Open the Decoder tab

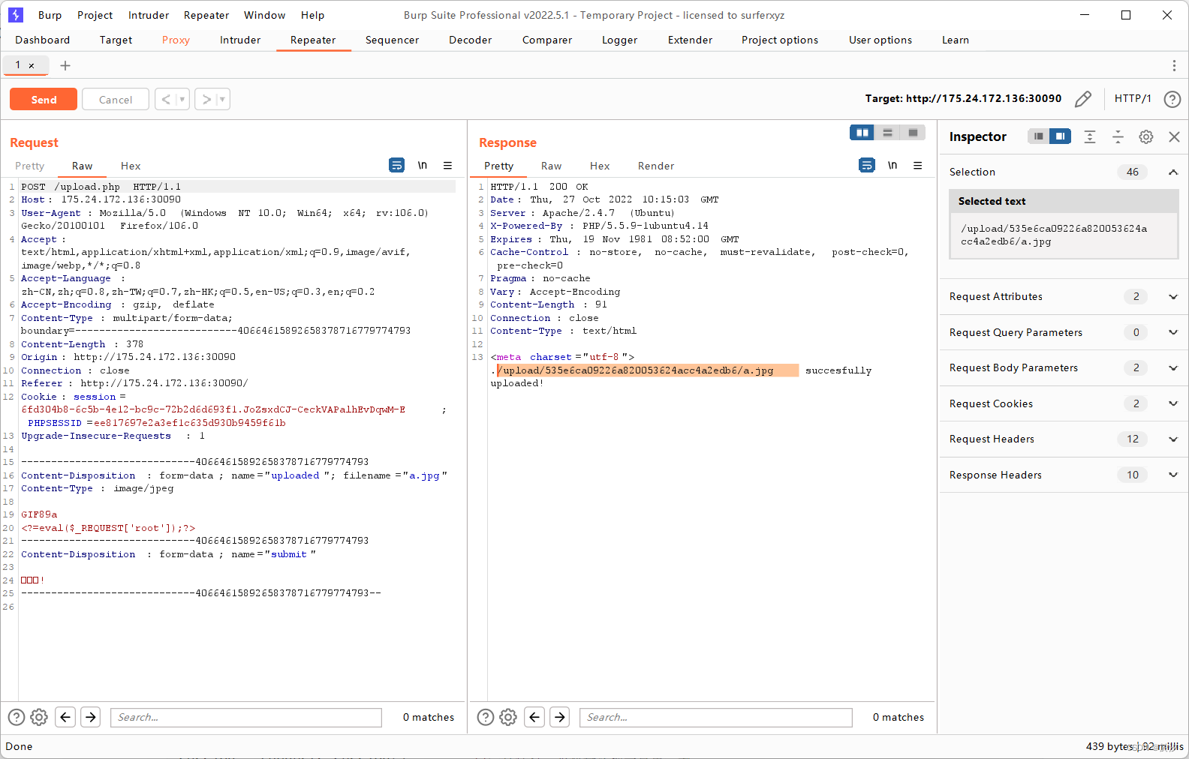(470, 40)
